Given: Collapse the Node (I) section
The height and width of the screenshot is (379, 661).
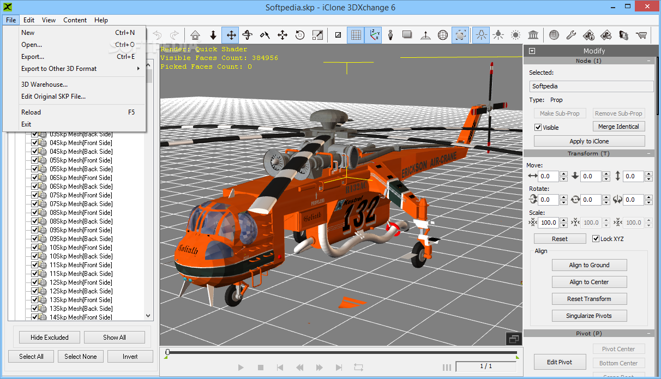Looking at the screenshot, I should [x=648, y=61].
